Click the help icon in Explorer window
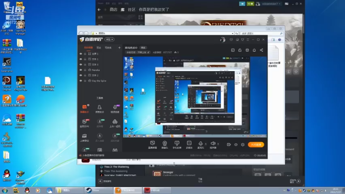 coord(279,40)
